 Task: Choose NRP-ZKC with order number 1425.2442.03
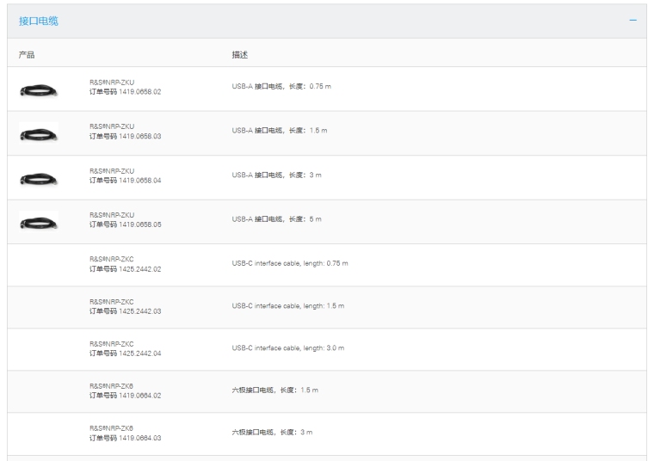pos(125,306)
